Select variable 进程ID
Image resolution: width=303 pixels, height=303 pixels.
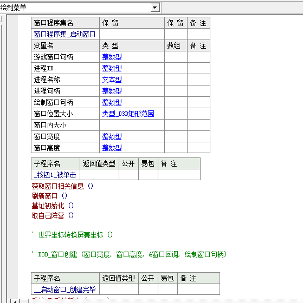click(44, 68)
